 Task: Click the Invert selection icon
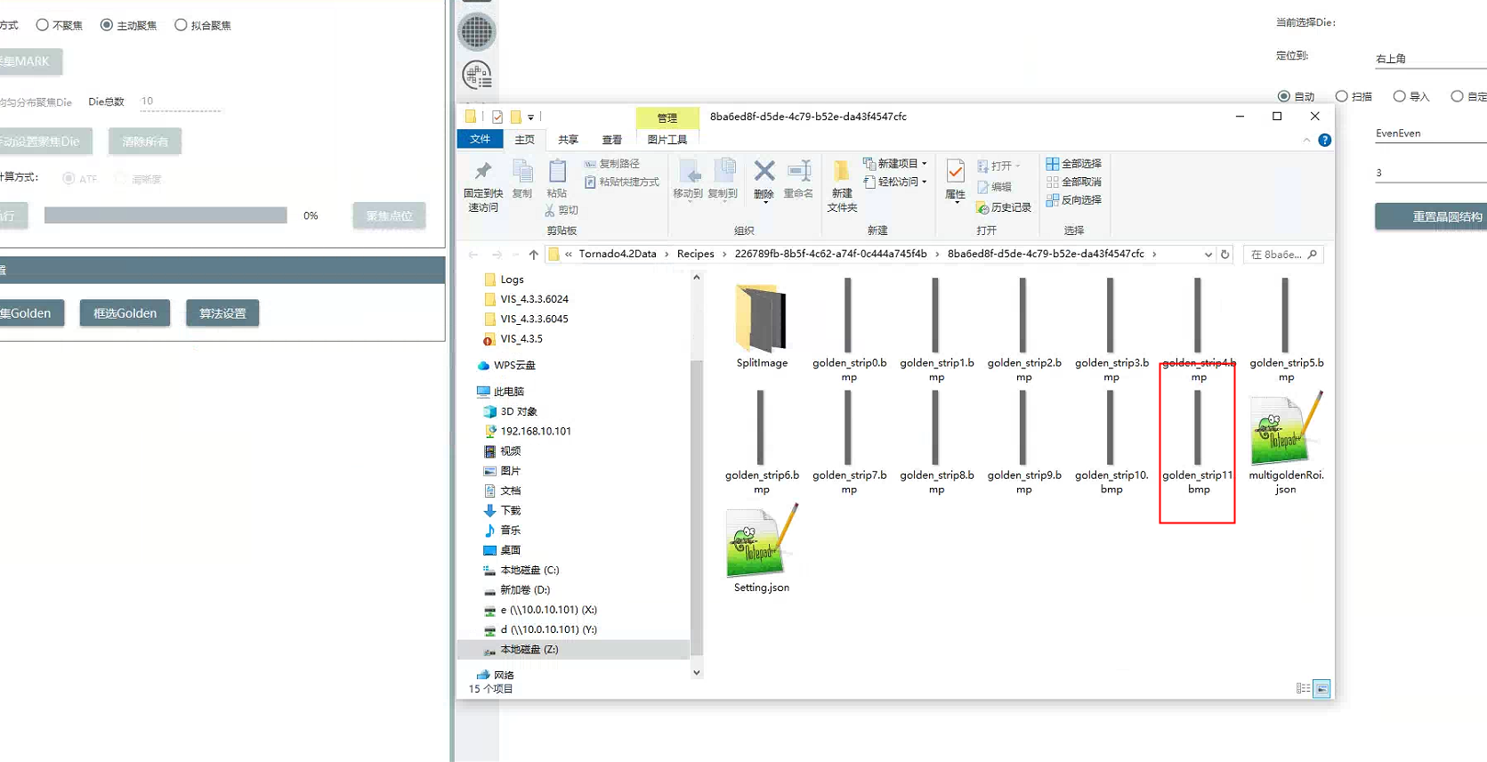coord(1053,200)
